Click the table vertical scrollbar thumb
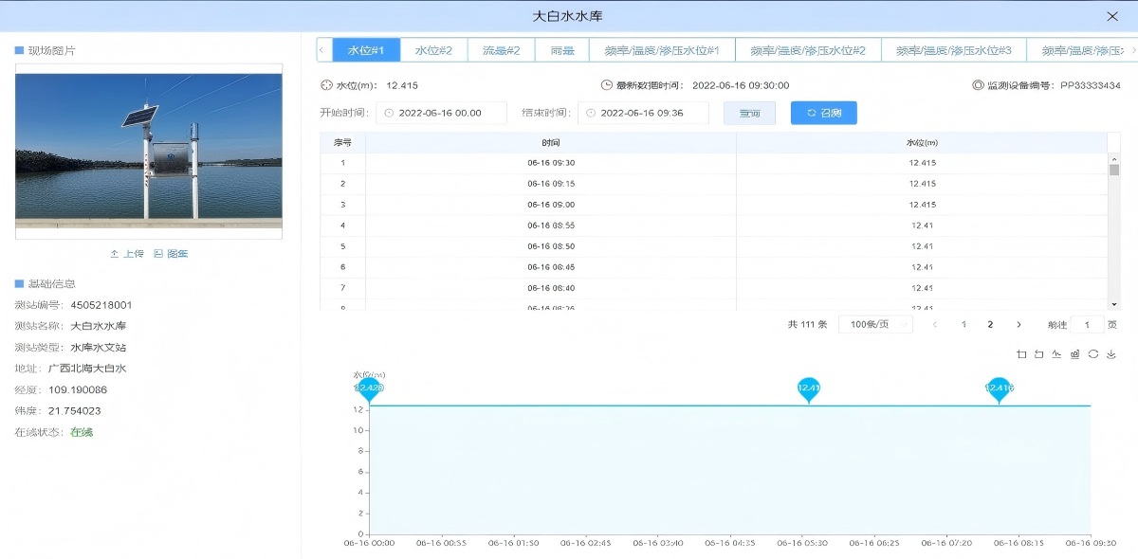Viewport: 1138px width, 559px height. coord(1114,170)
